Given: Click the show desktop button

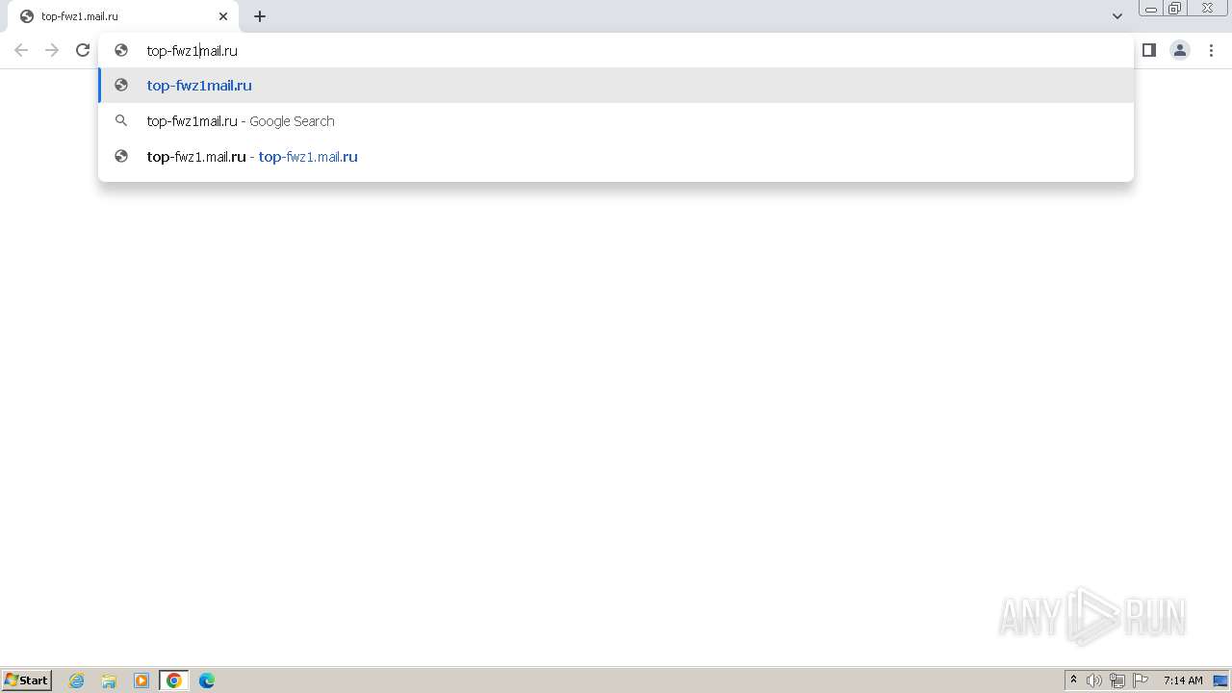Looking at the screenshot, I should [1220, 680].
